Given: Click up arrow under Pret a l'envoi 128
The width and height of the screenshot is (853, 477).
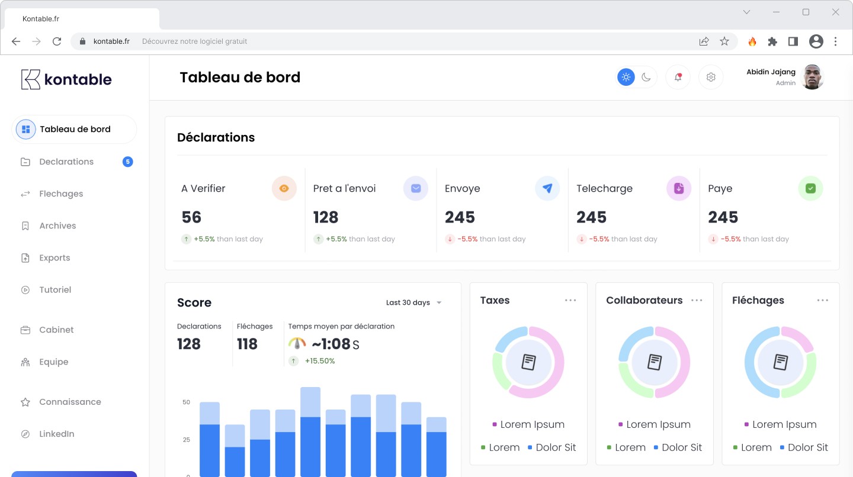Looking at the screenshot, I should tap(318, 239).
